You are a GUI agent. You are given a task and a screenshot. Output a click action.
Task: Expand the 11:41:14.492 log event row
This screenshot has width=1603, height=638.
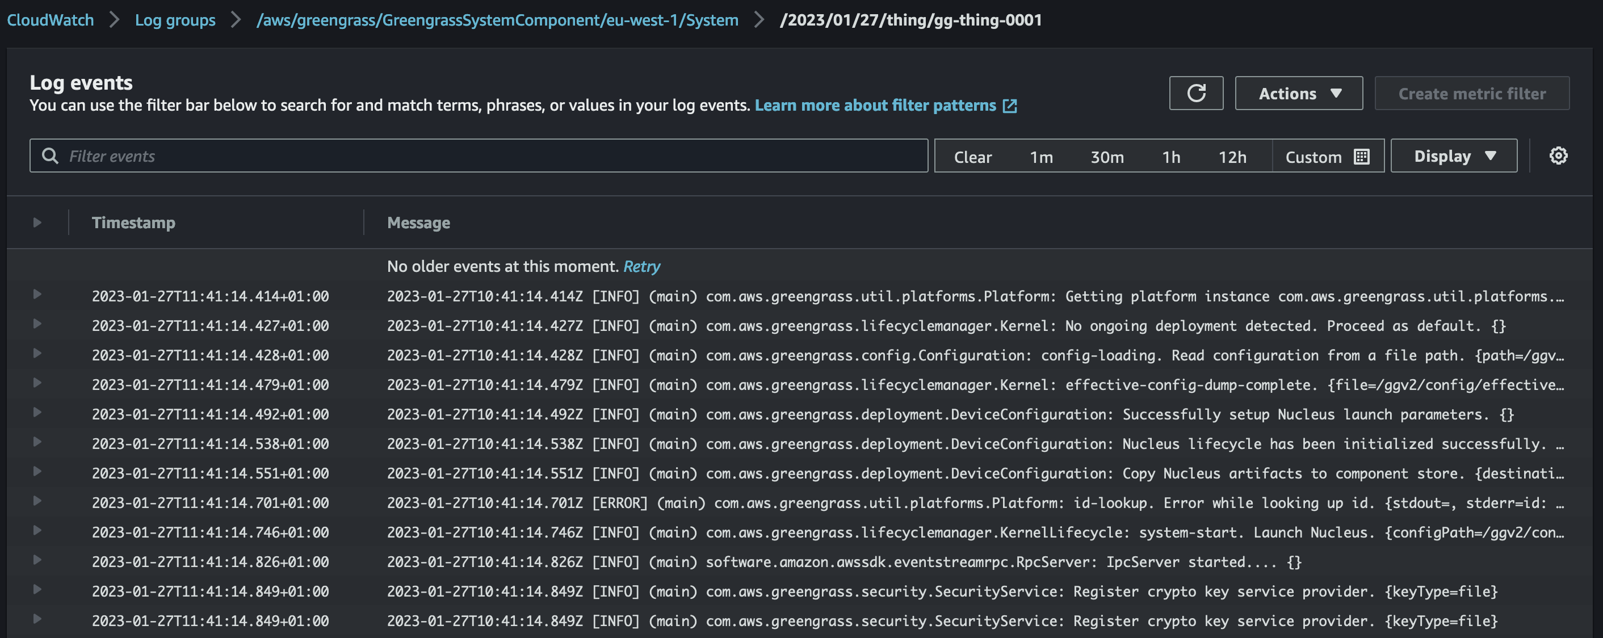[37, 412]
